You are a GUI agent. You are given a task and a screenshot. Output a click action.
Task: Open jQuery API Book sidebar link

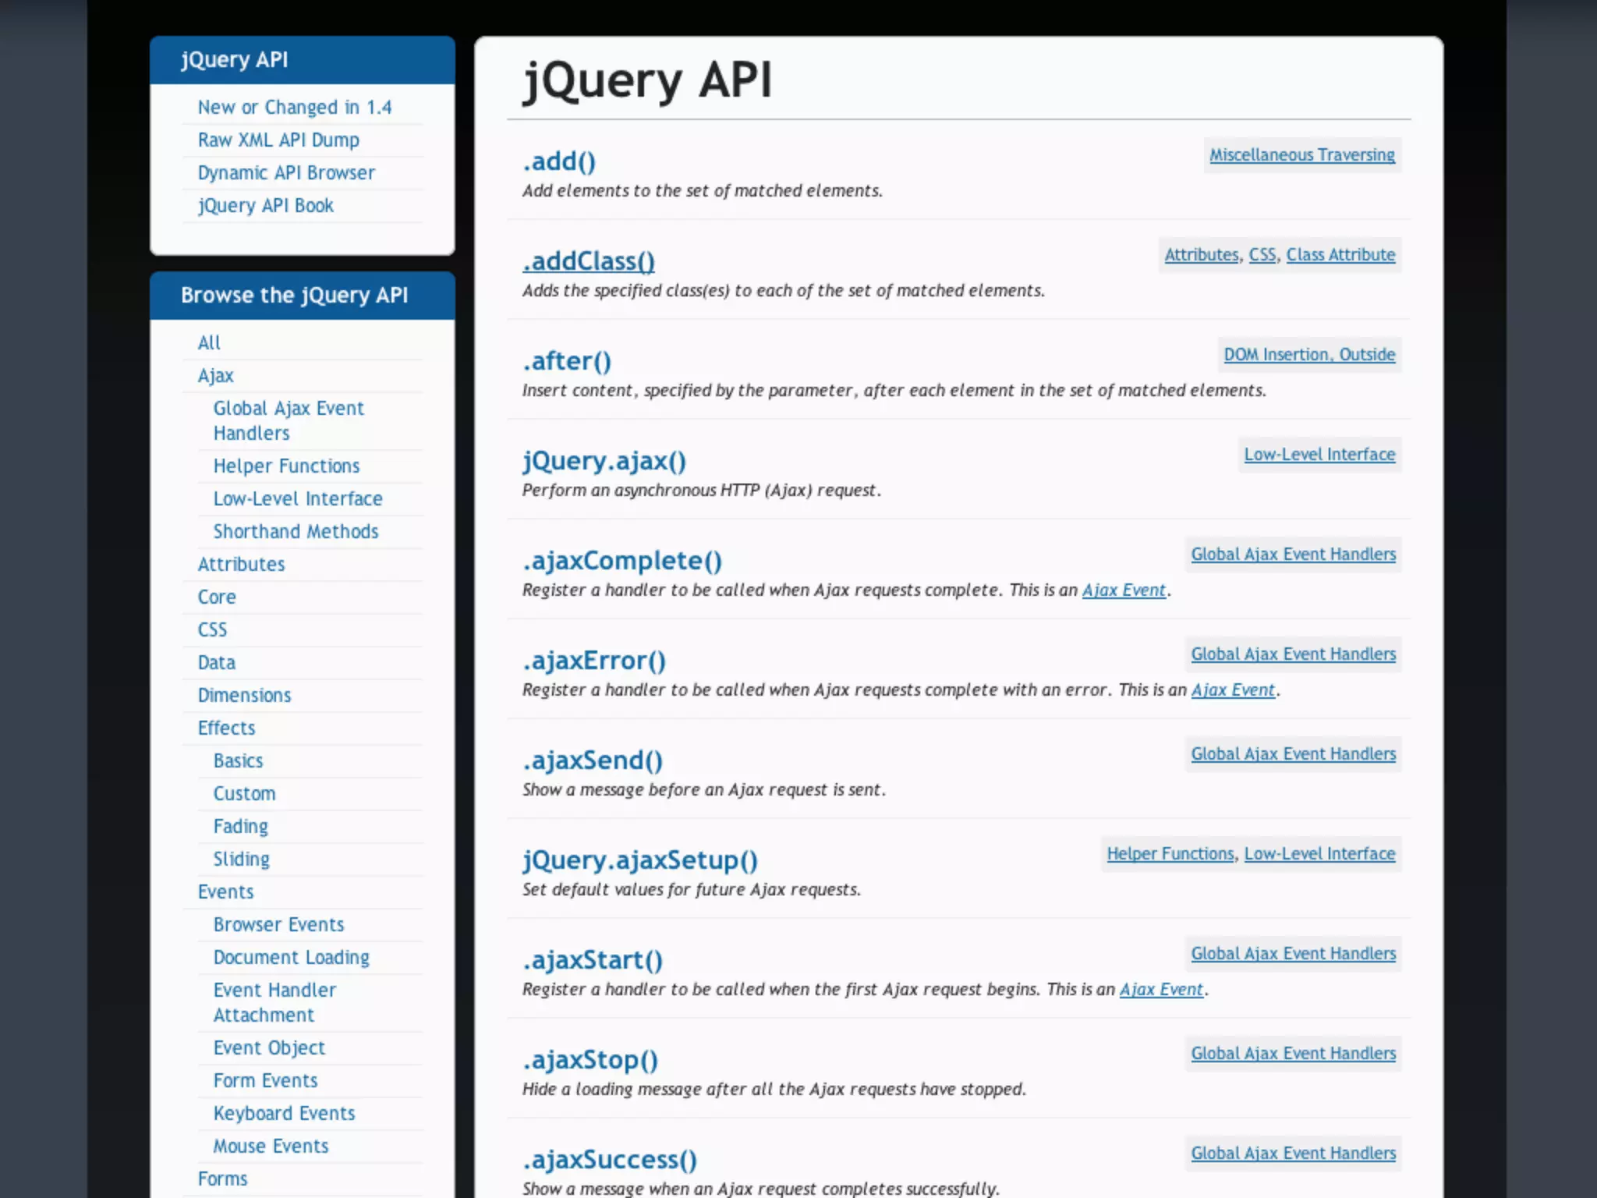pyautogui.click(x=265, y=206)
